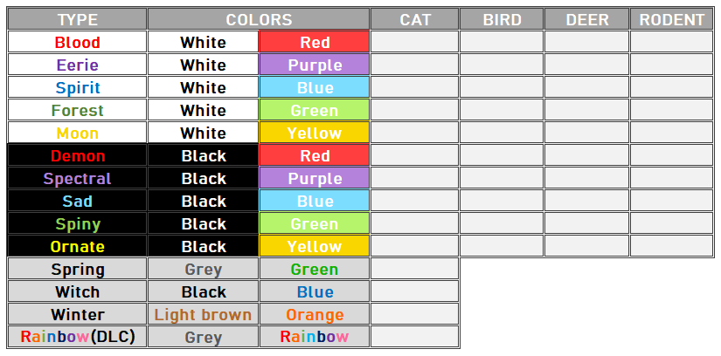Choose the Yellow swatch in Ornate row
721x356 pixels.
[315, 246]
